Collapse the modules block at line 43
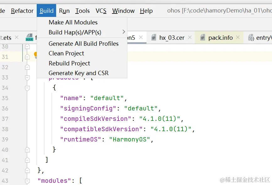 [x=27, y=181]
